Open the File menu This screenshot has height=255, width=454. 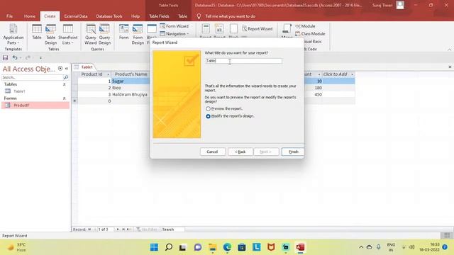9,16
